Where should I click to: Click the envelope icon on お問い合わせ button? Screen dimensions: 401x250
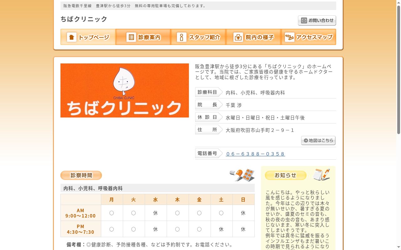pyautogui.click(x=304, y=21)
